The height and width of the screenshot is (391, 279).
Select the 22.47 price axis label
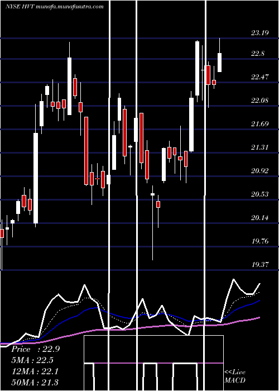point(260,77)
